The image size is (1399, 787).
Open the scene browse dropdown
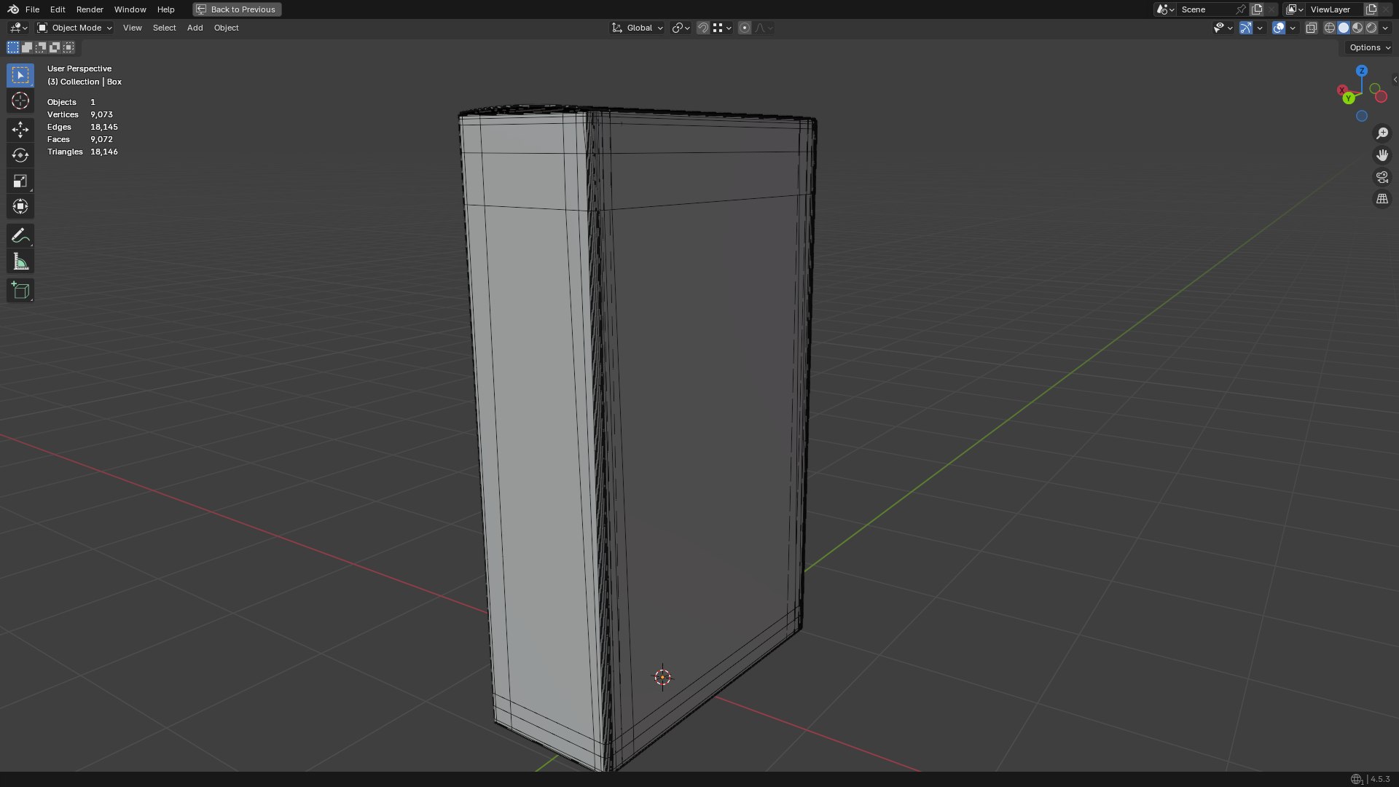[1165, 9]
